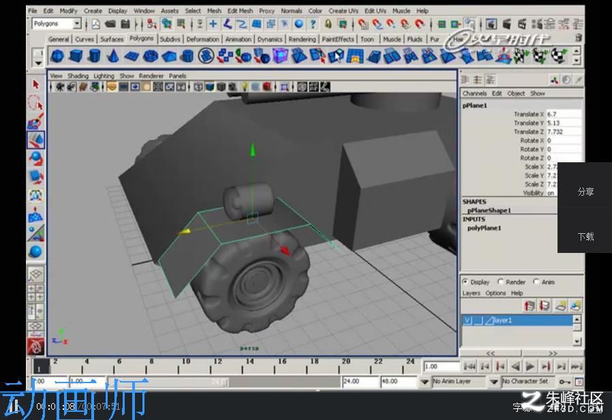This screenshot has height=420, width=612.
Task: Toggle layer1 visibility V box
Action: pyautogui.click(x=468, y=320)
